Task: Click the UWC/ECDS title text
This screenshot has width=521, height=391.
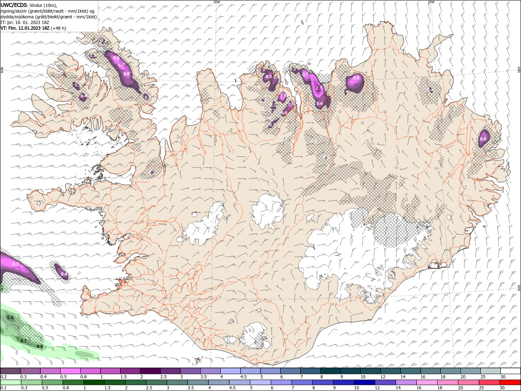Action: pos(13,5)
